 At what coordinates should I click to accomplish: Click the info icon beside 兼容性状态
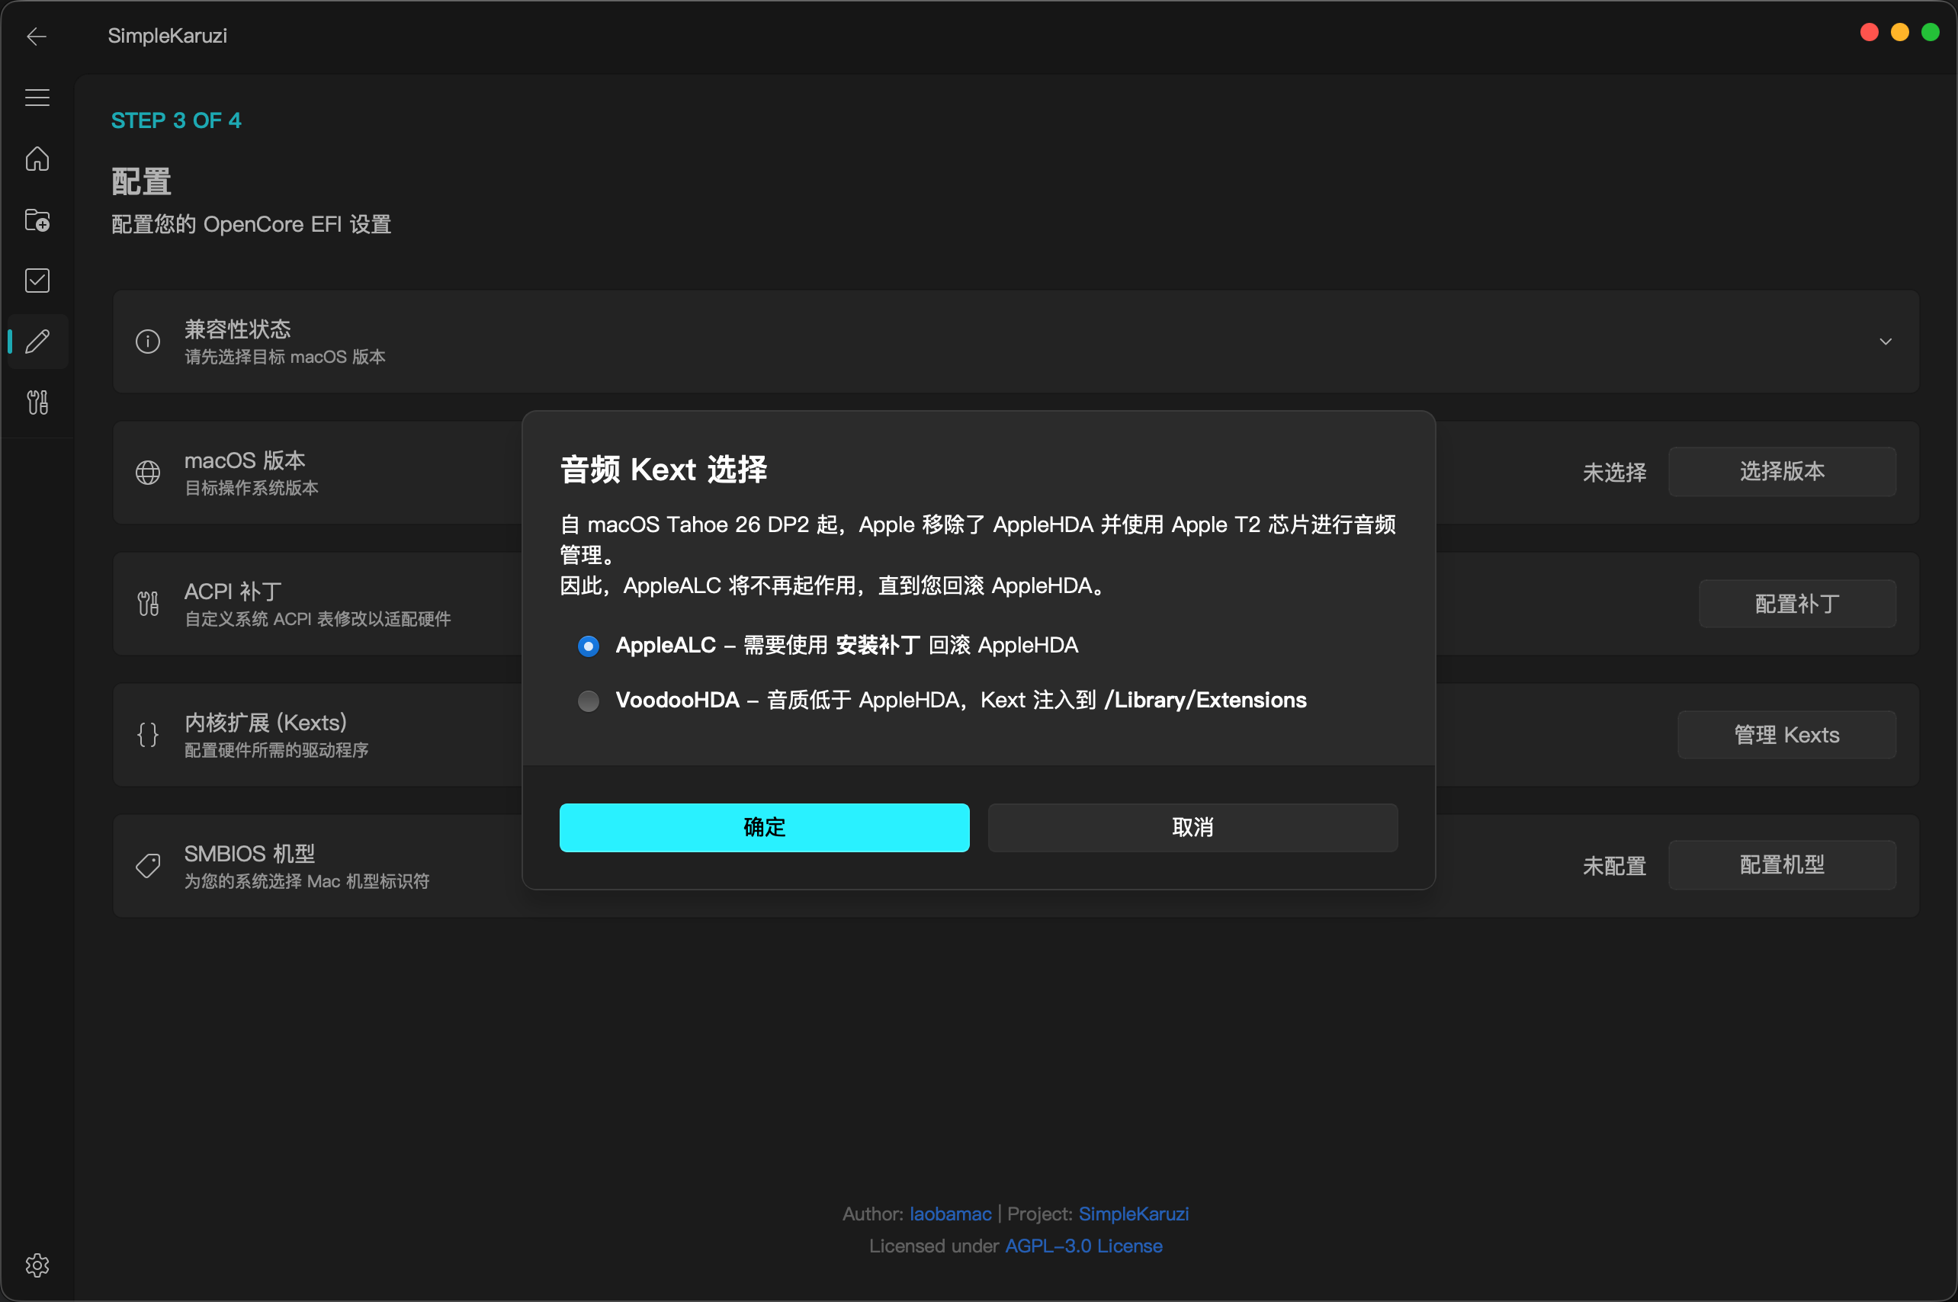coord(148,342)
